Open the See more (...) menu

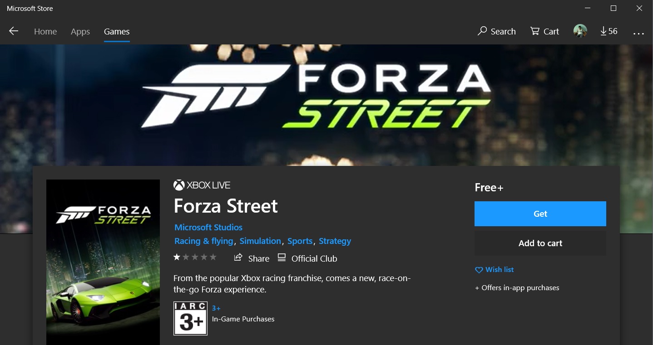(638, 32)
